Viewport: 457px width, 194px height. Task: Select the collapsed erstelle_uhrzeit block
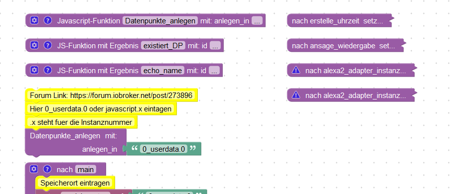[339, 21]
